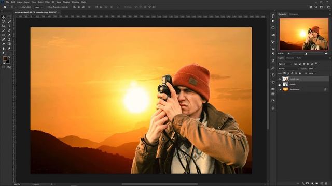Create a new layer group folder
332x186 pixels.
pos(317,184)
